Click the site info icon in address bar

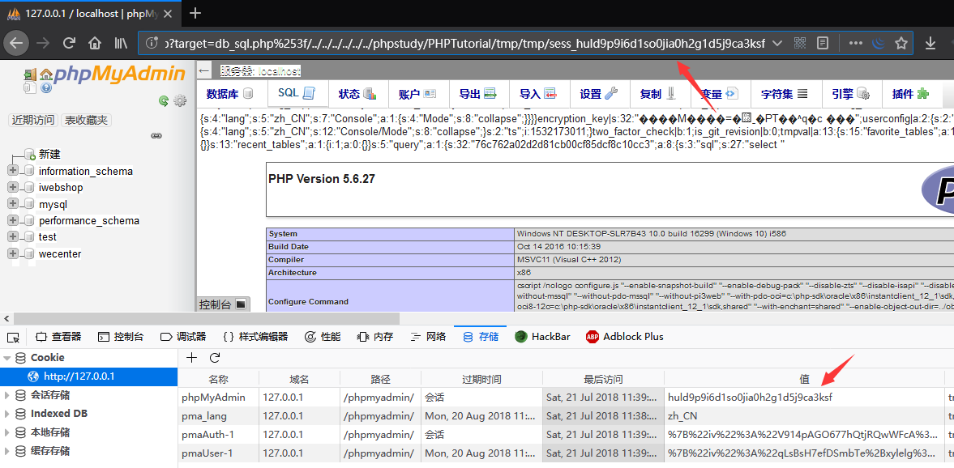point(150,43)
